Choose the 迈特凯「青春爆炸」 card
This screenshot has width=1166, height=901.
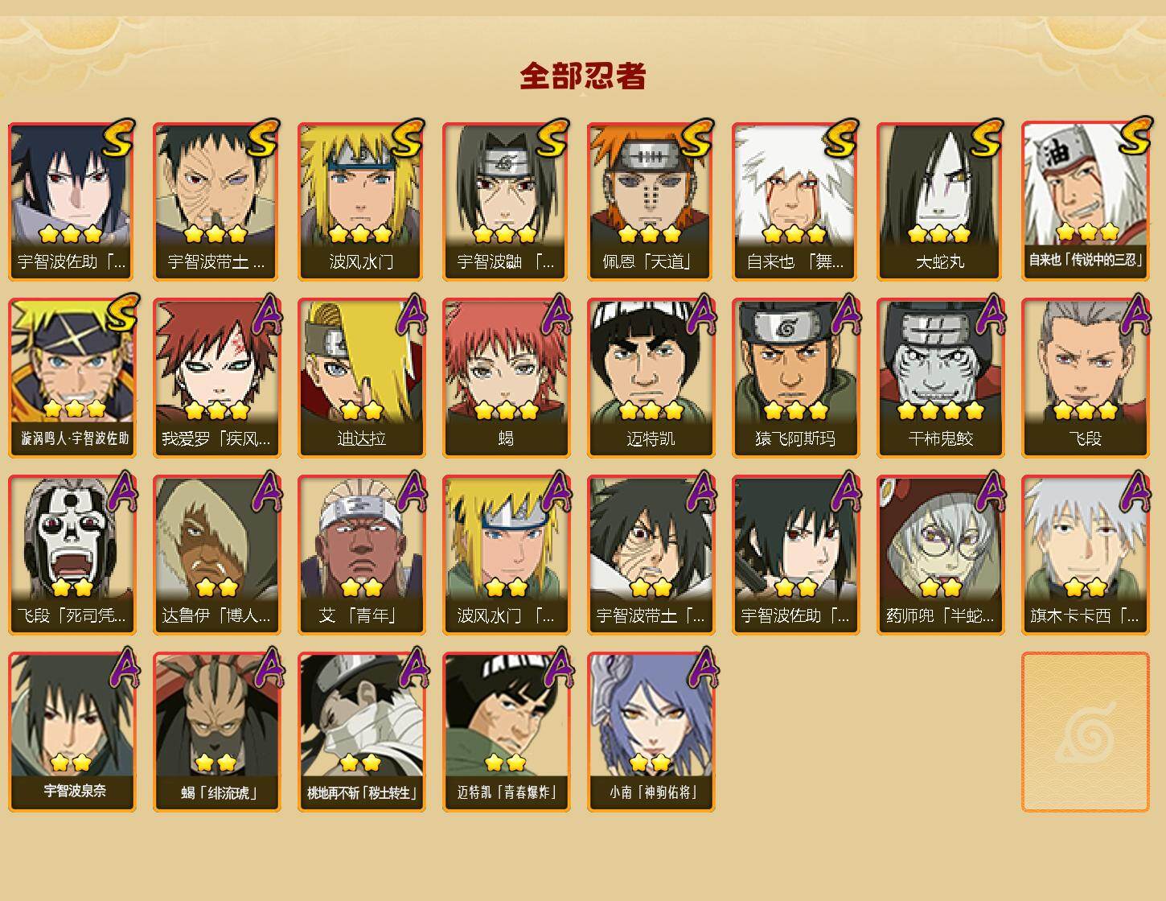point(507,732)
